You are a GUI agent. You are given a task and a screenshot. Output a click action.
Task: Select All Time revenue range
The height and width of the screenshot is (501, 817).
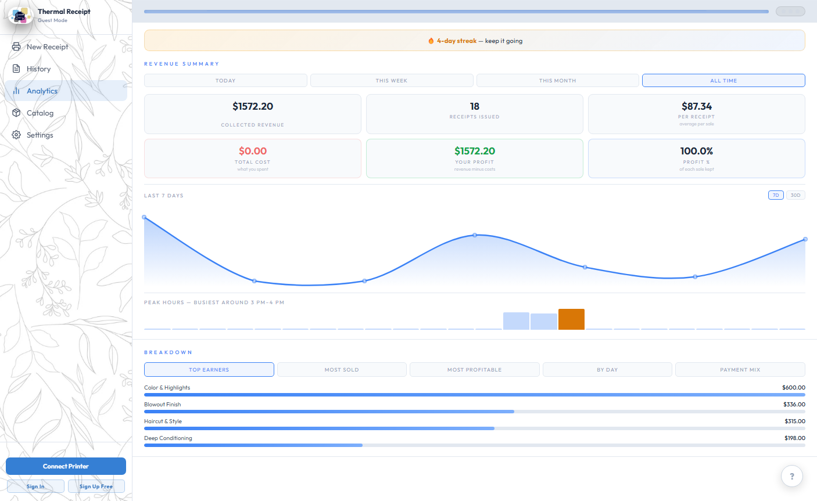(723, 81)
